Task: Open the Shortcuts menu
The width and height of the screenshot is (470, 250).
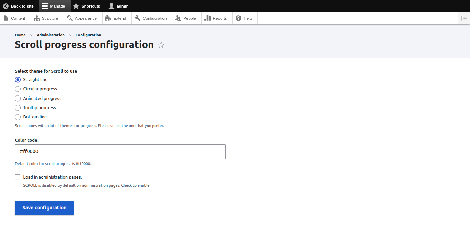Action: point(87,6)
